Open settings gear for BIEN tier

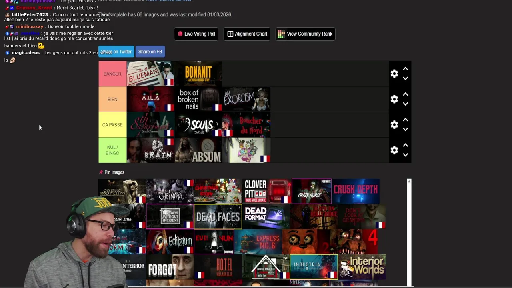pyautogui.click(x=394, y=99)
